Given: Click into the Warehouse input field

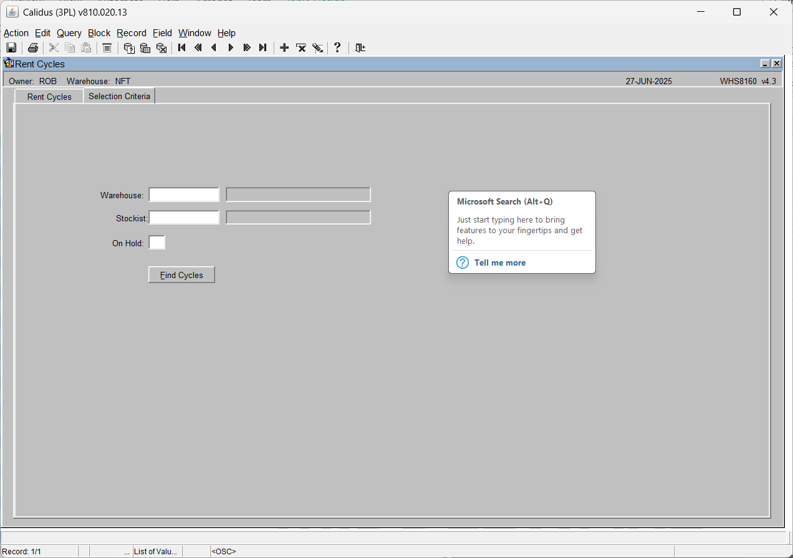Looking at the screenshot, I should coord(184,195).
